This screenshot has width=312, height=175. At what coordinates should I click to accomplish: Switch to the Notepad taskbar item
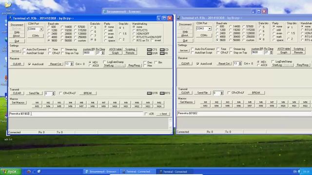pos(101,172)
